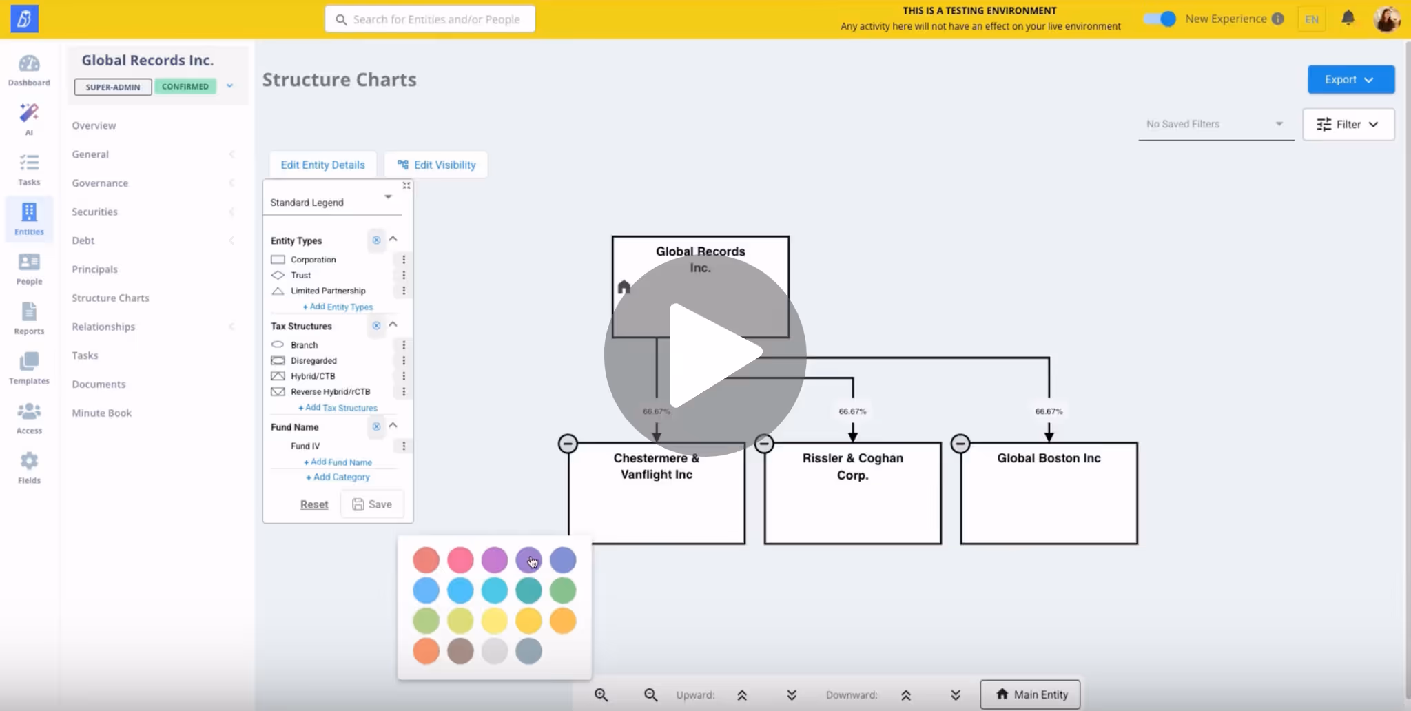This screenshot has height=711, width=1411.
Task: Click first Downward levels arrow
Action: (906, 695)
